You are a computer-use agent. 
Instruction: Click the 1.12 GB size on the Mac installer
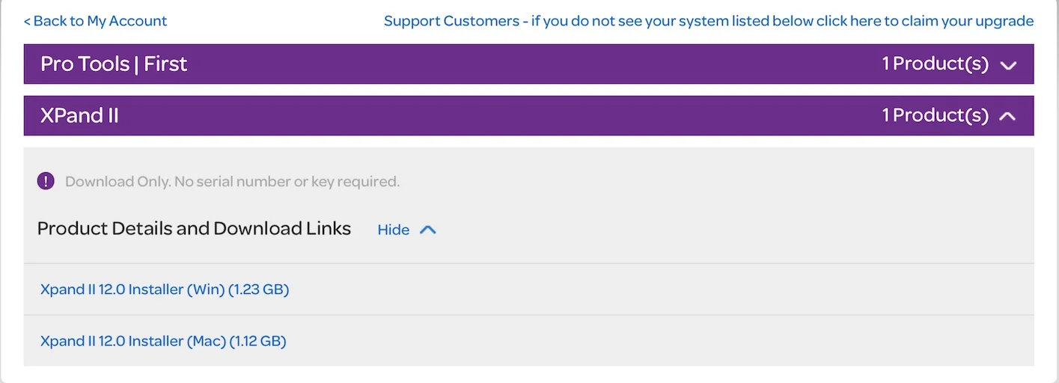pos(257,341)
